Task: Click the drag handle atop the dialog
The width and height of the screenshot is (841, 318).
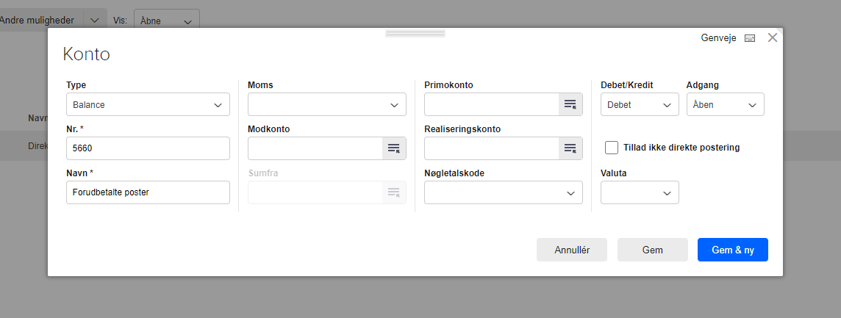Action: (415, 34)
